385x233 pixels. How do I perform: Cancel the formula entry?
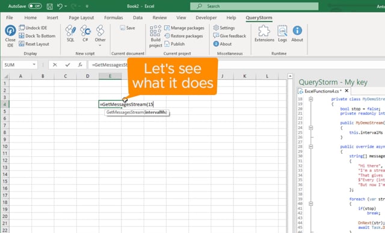[55, 65]
